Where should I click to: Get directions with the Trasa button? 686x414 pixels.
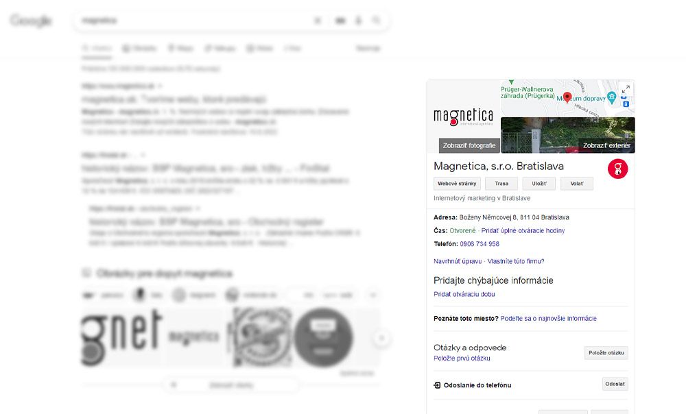pyautogui.click(x=501, y=183)
